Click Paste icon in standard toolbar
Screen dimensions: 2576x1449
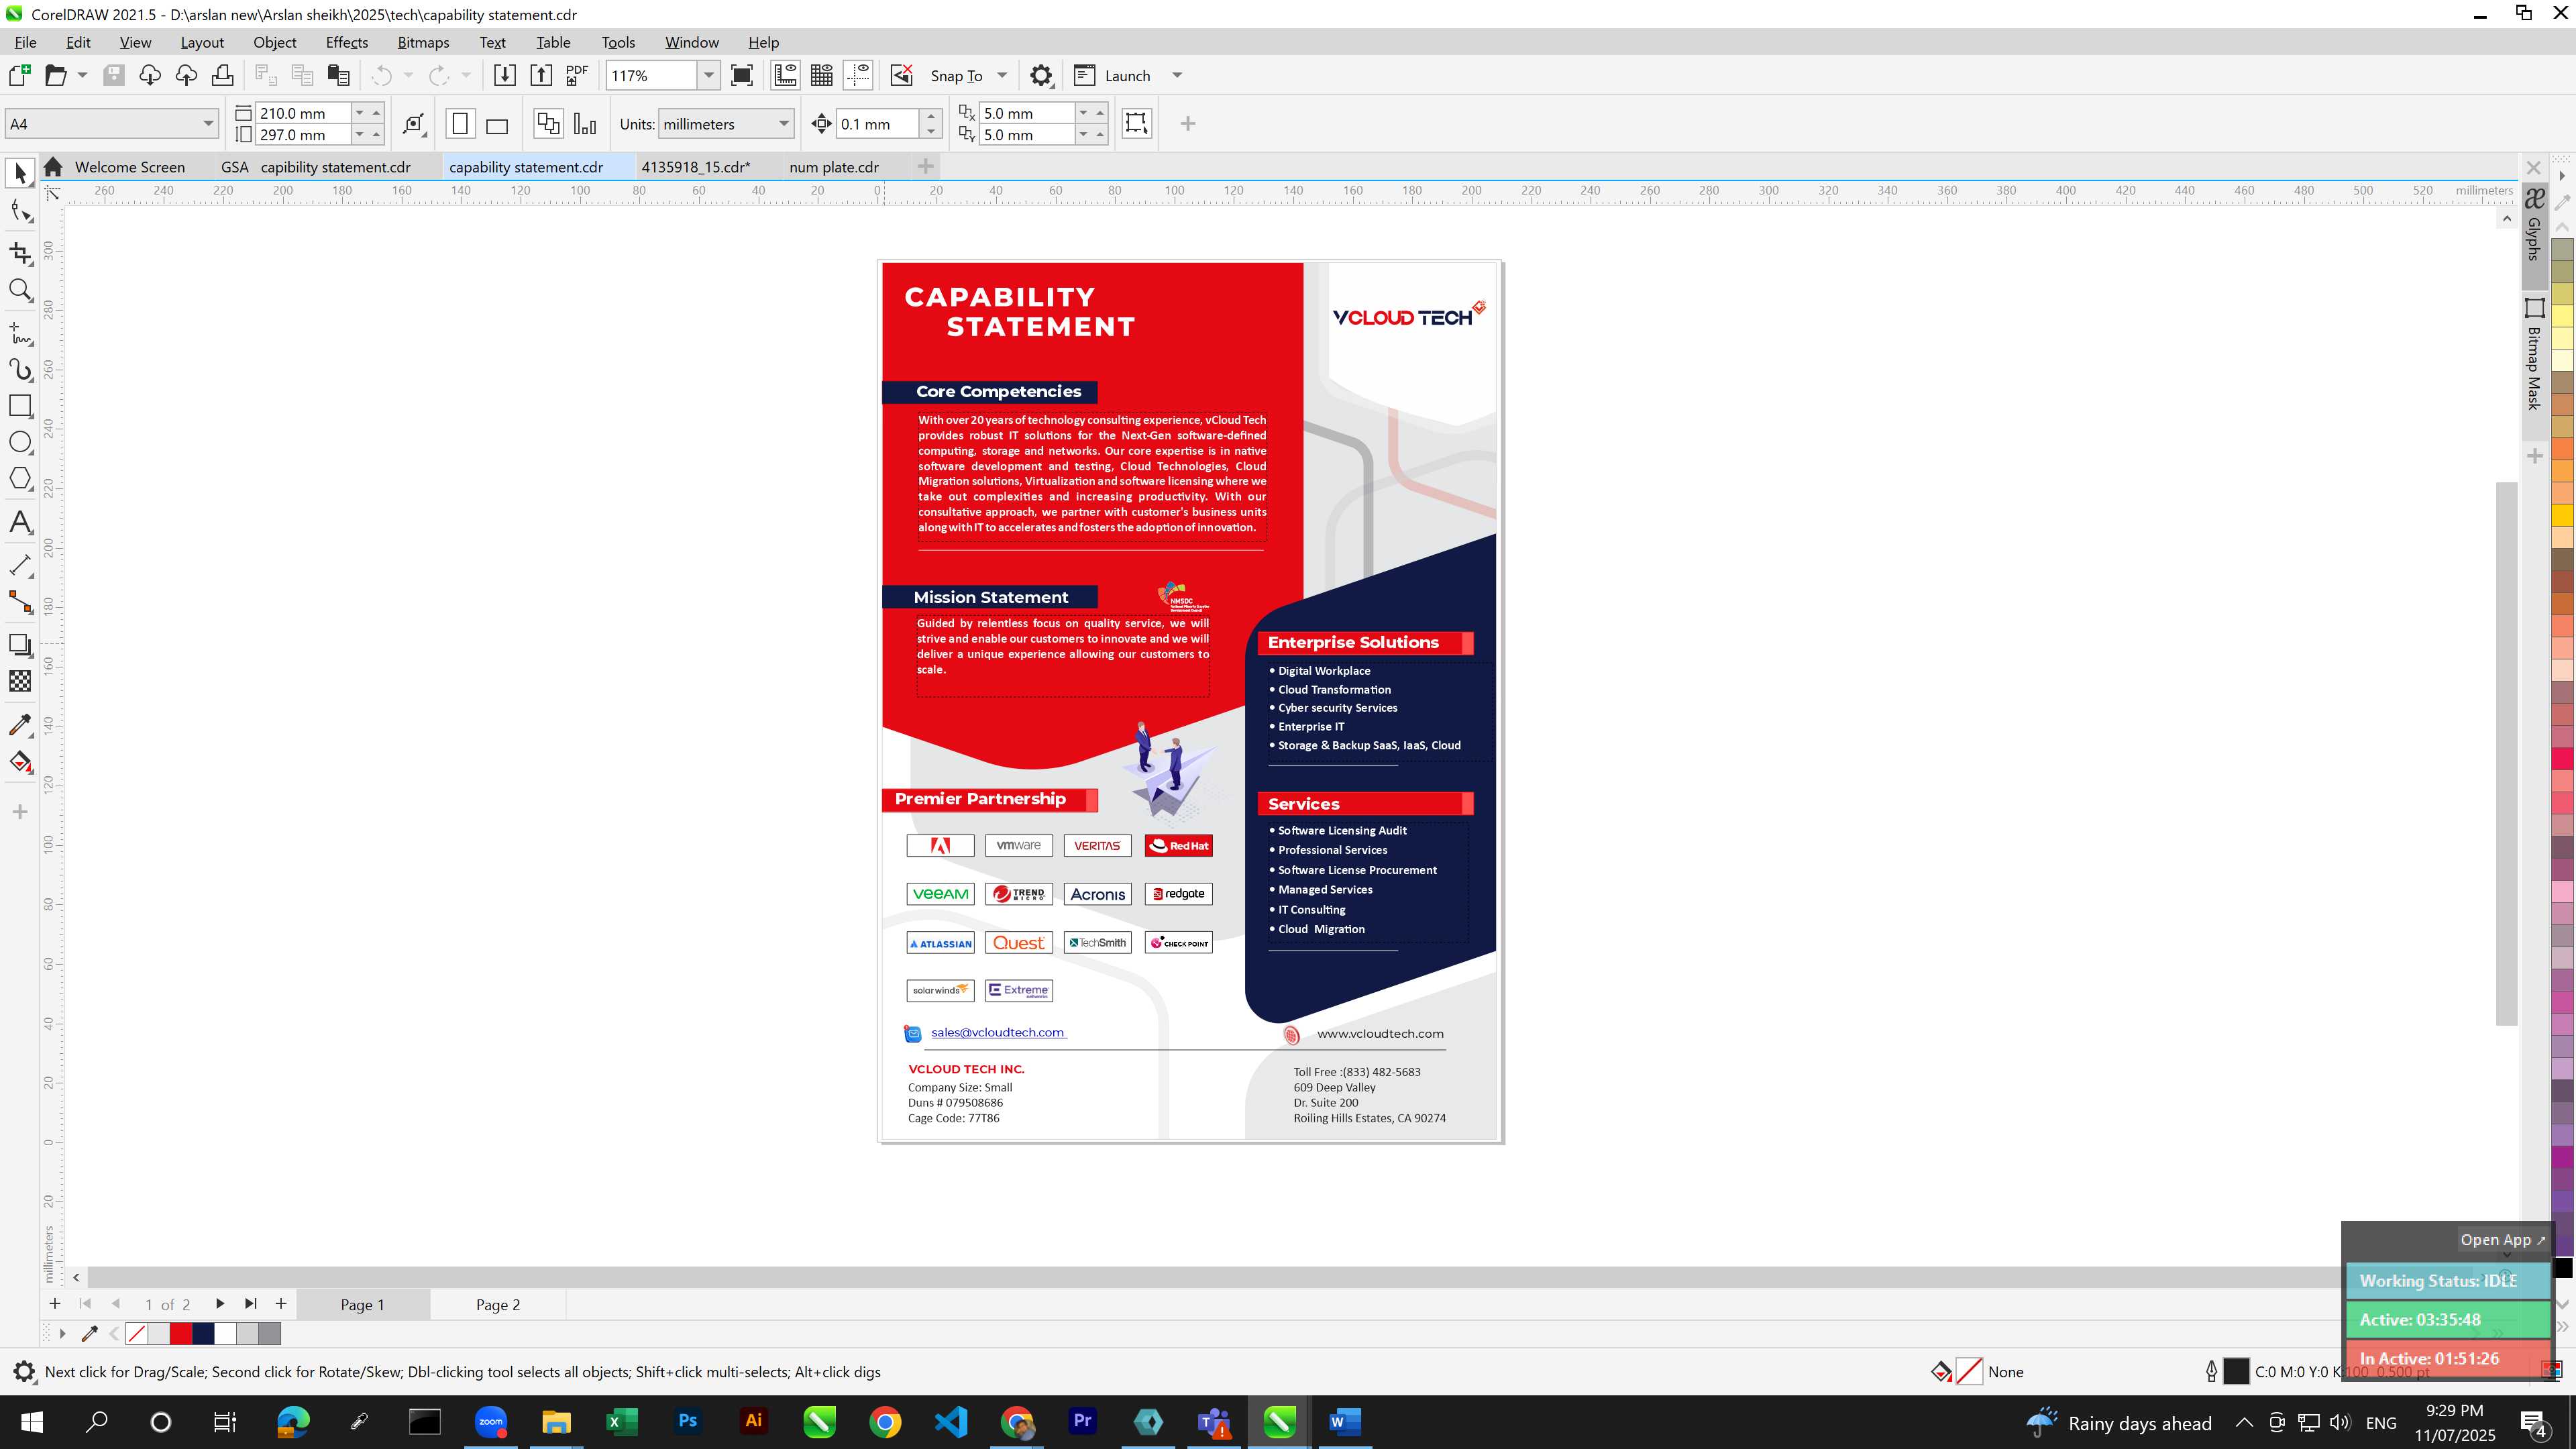pyautogui.click(x=339, y=75)
